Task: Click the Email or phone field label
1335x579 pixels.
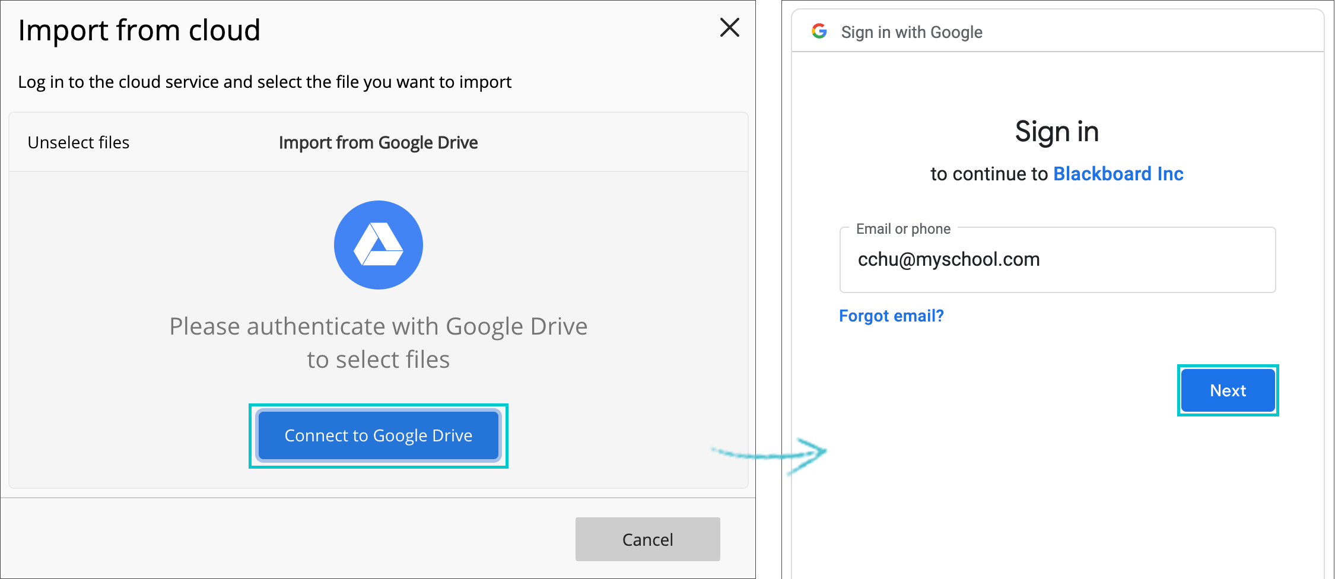Action: tap(903, 228)
